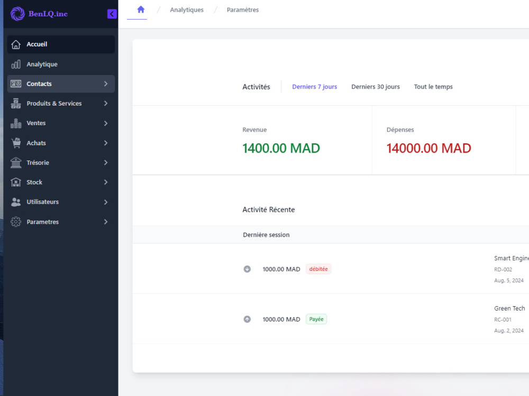Click the Revenue label
The width and height of the screenshot is (529, 396).
(x=254, y=130)
